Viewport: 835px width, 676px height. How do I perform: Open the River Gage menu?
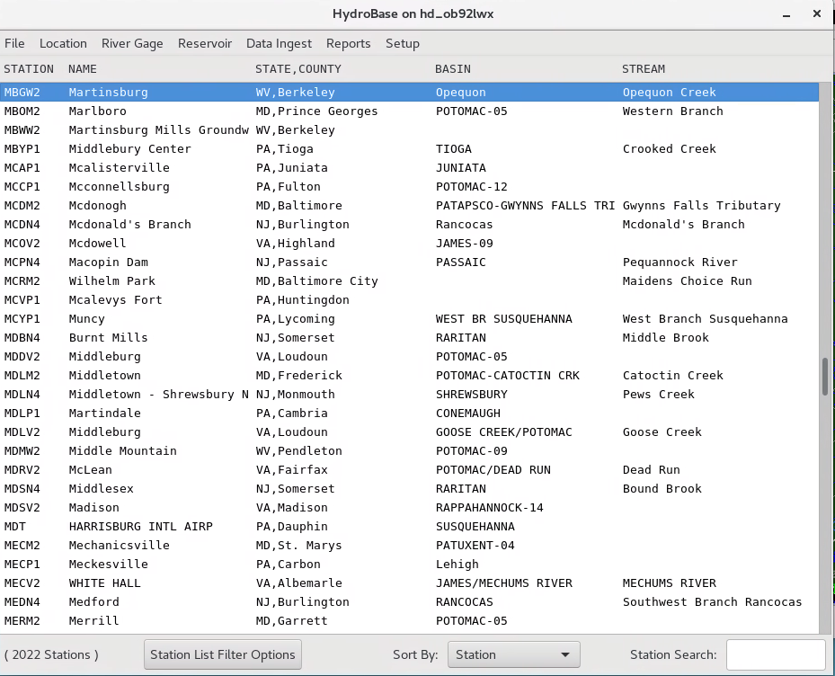click(x=132, y=44)
